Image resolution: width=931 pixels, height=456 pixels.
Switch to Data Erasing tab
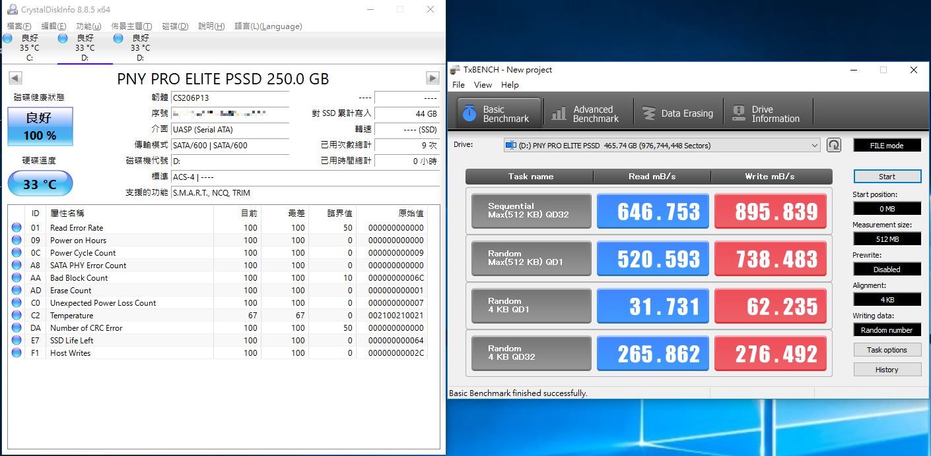pyautogui.click(x=678, y=113)
